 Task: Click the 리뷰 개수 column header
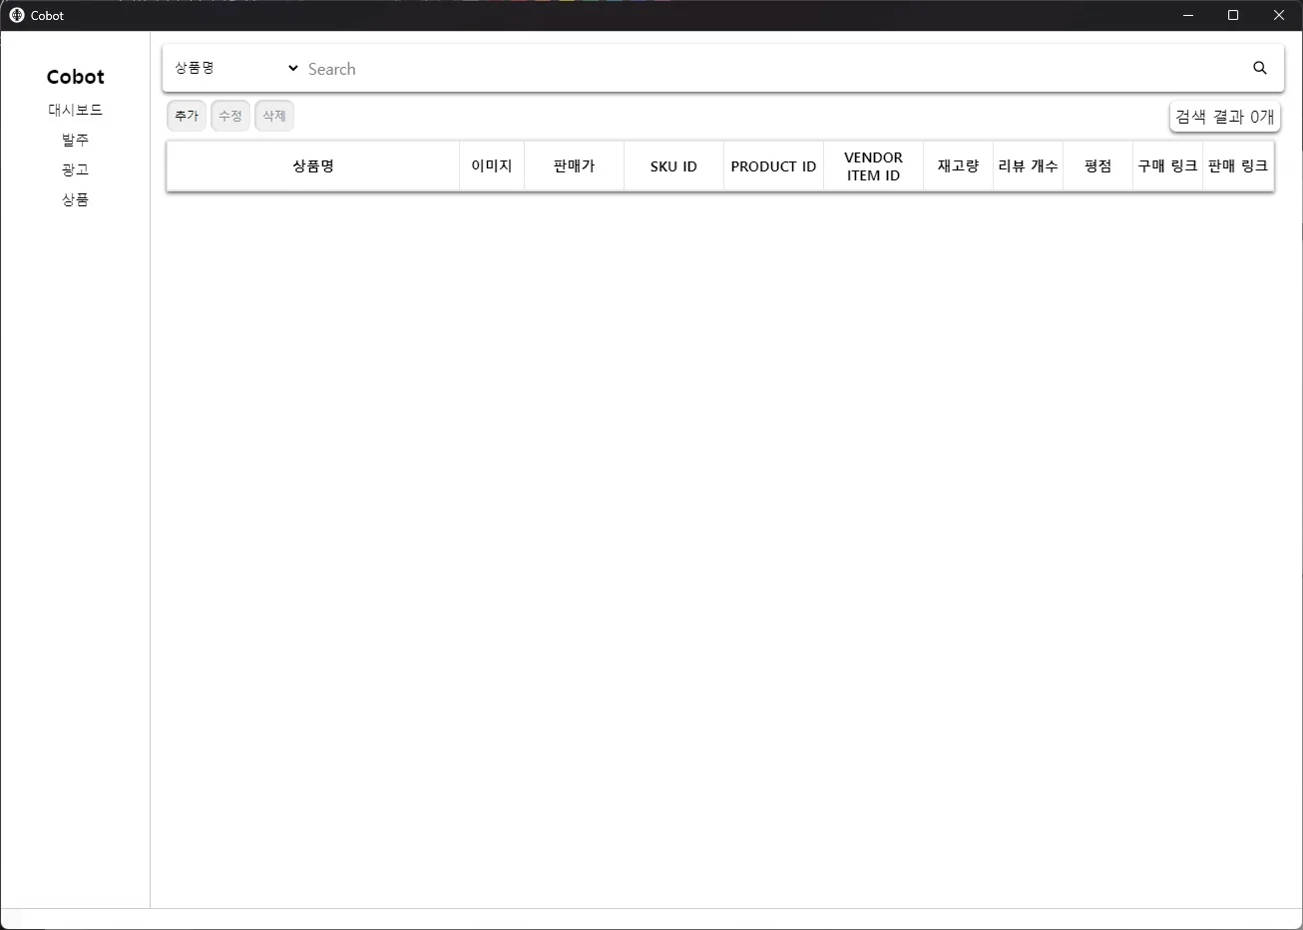[x=1028, y=166]
